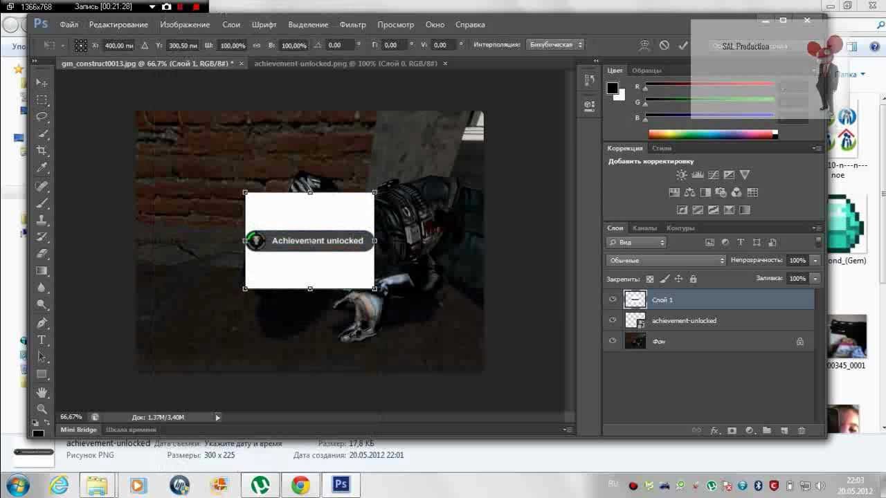Click the foreground color swatch in Color panel
886x498 pixels.
point(613,88)
